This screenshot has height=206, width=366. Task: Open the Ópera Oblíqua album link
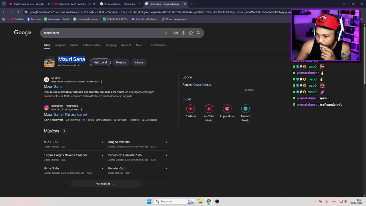(x=202, y=85)
